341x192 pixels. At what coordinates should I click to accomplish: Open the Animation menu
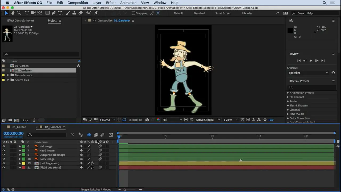pyautogui.click(x=128, y=3)
